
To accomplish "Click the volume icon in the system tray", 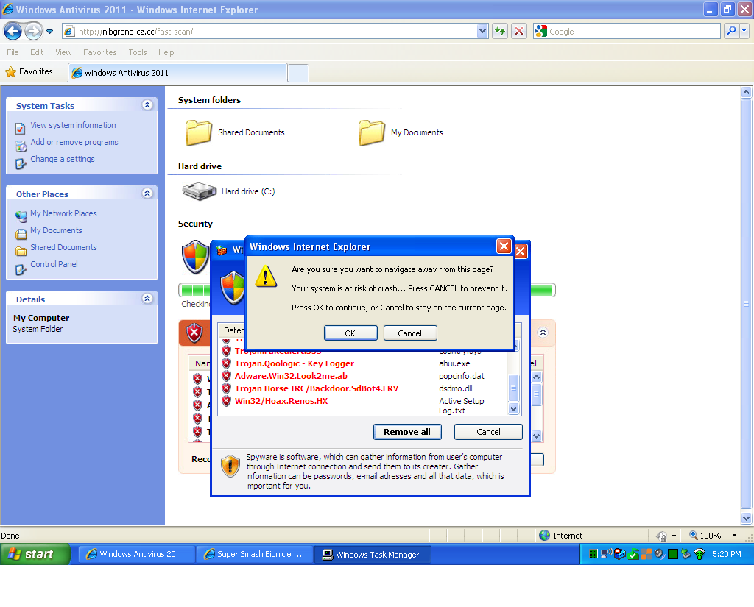I will pos(658,554).
